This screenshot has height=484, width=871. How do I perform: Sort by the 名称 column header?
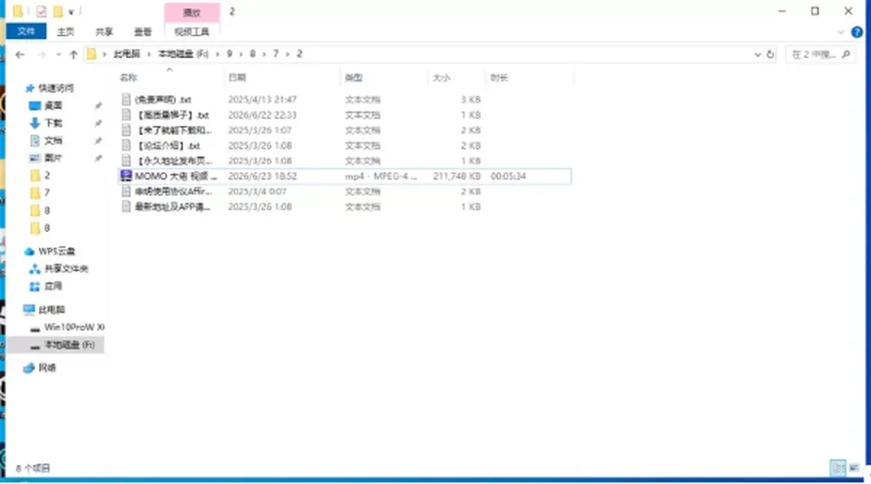(170, 78)
